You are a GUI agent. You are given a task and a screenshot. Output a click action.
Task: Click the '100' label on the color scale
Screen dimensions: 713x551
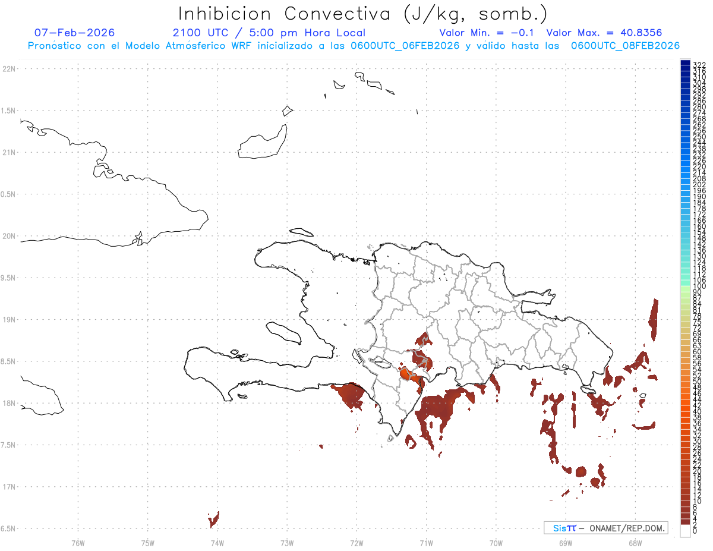699,286
